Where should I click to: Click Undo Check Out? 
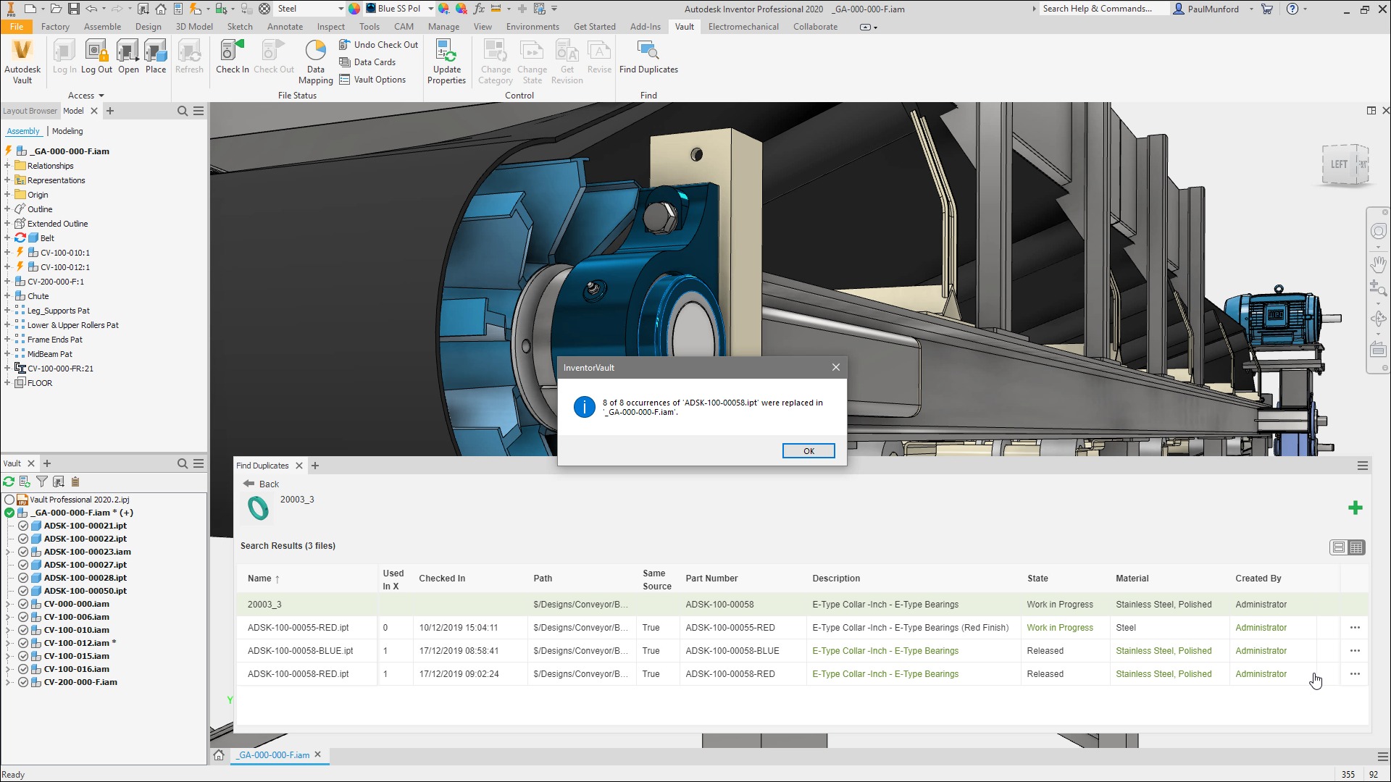click(378, 45)
